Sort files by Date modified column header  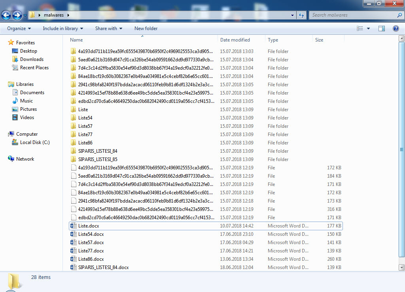pos(235,40)
